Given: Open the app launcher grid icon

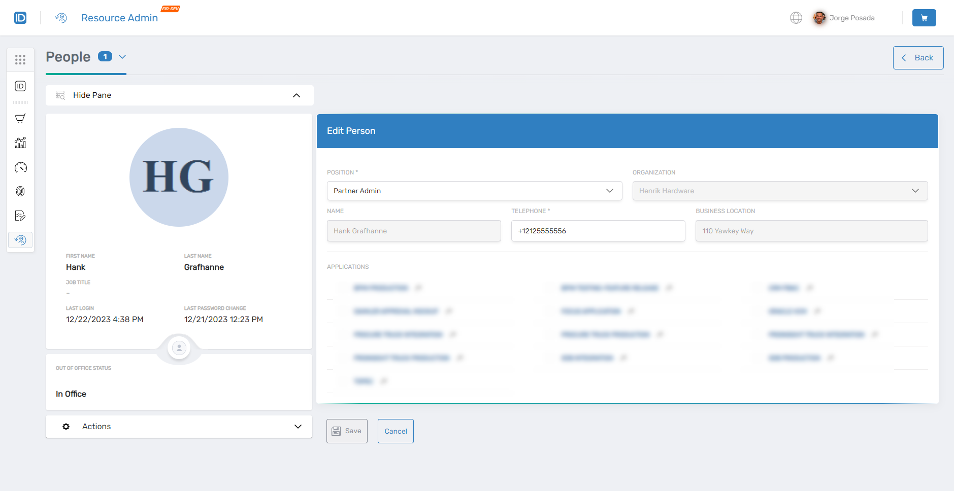Looking at the screenshot, I should [20, 59].
